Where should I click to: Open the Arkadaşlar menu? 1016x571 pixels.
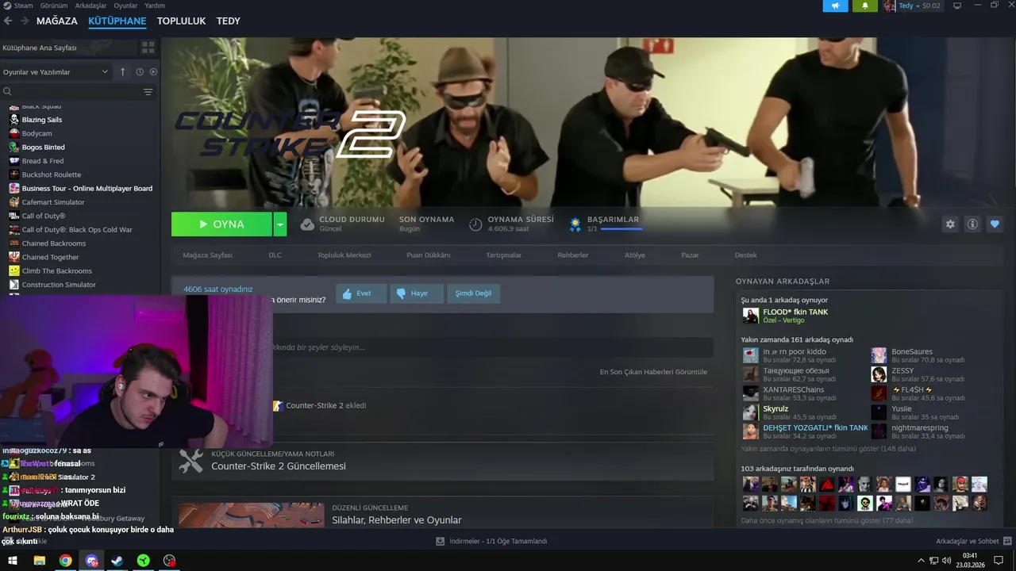(90, 6)
